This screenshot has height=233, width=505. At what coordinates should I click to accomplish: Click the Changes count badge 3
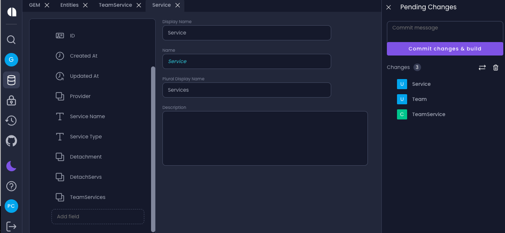(x=417, y=67)
